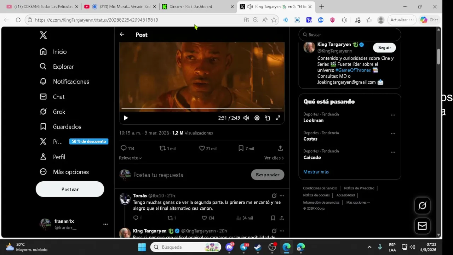Bookmark Tomás's comment
This screenshot has width=453, height=255.
click(273, 218)
